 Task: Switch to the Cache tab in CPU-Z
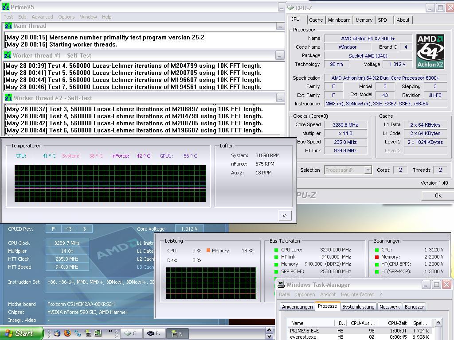(316, 20)
